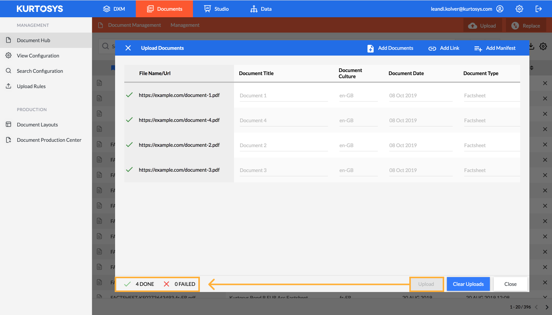Click Add Documents in dialog header
The image size is (552, 315).
click(391, 48)
